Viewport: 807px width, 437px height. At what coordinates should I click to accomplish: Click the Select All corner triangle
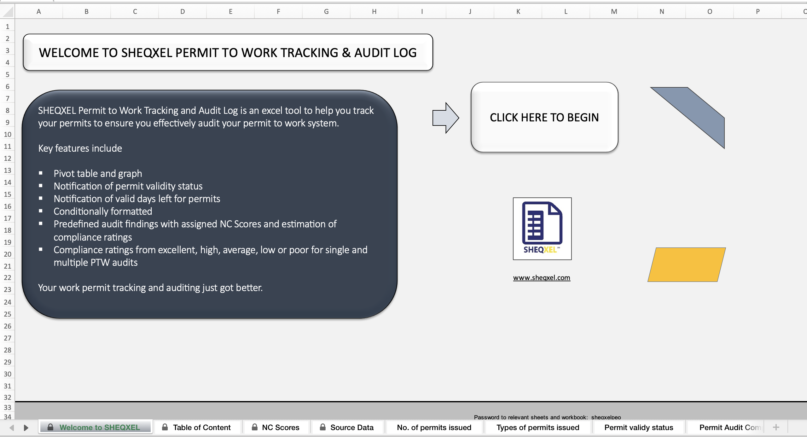point(8,12)
